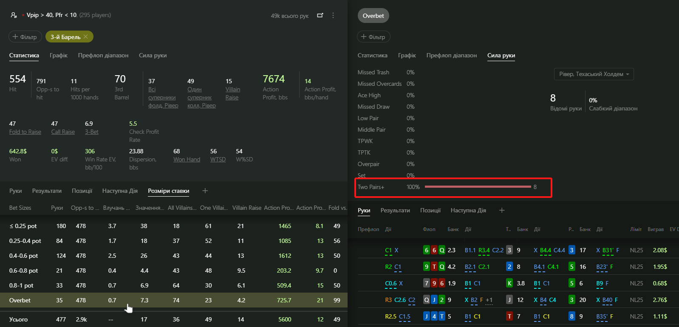Open the Рівер, Техаський Холдем dropdown
The height and width of the screenshot is (327, 679).
[594, 74]
